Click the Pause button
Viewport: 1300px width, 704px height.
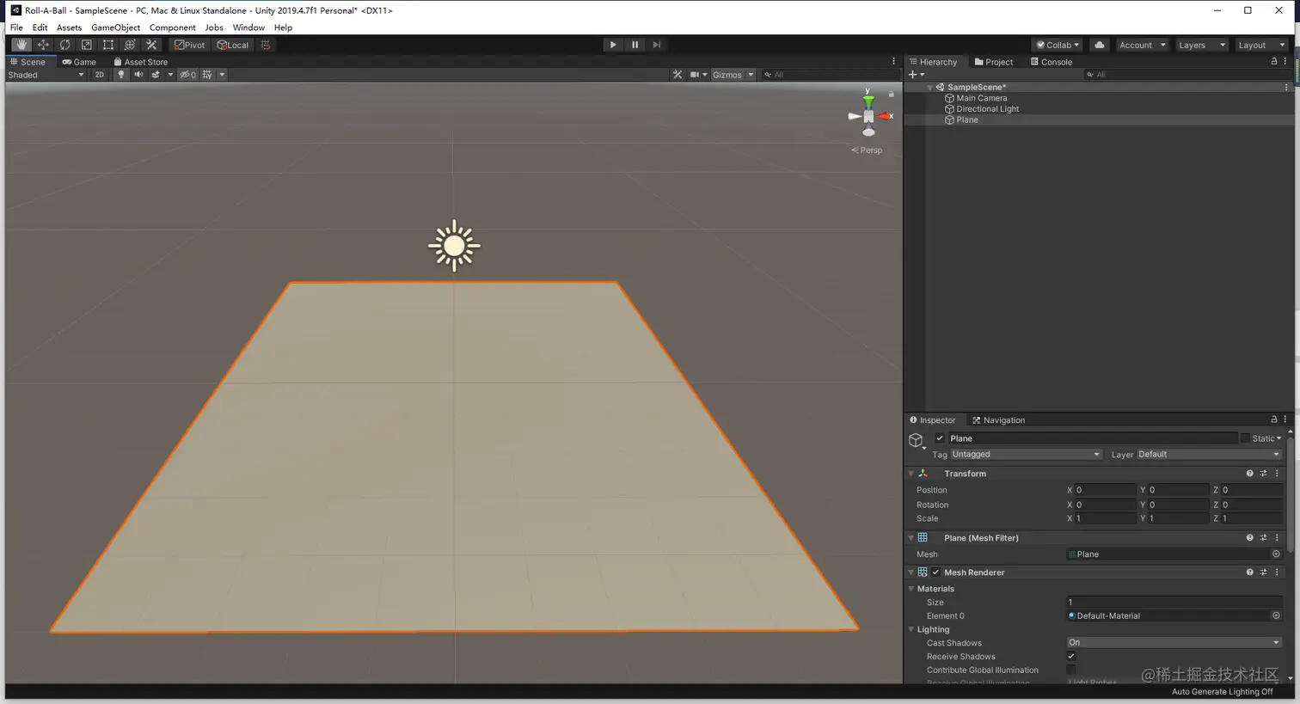pos(635,45)
